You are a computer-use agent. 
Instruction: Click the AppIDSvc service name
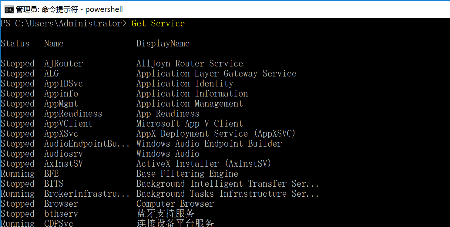63,84
